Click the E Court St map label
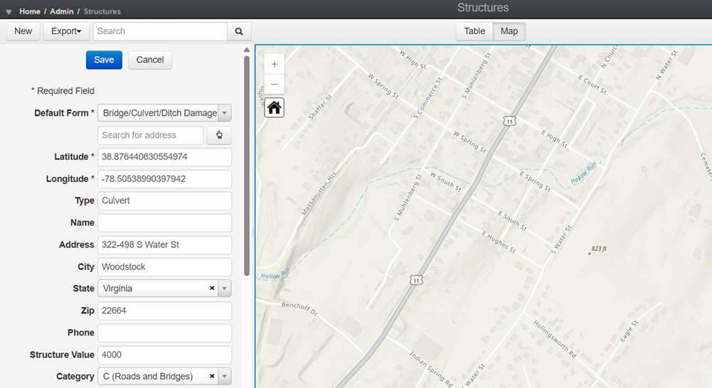 click(592, 85)
